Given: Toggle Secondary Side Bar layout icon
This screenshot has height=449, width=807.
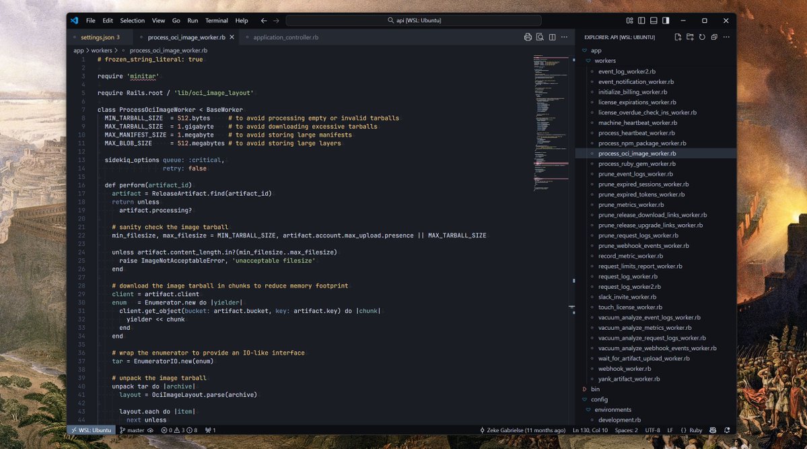Looking at the screenshot, I should [x=666, y=21].
